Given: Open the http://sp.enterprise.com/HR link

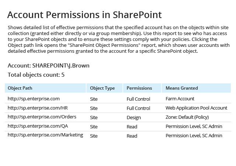Looking at the screenshot, I should tap(38, 108).
